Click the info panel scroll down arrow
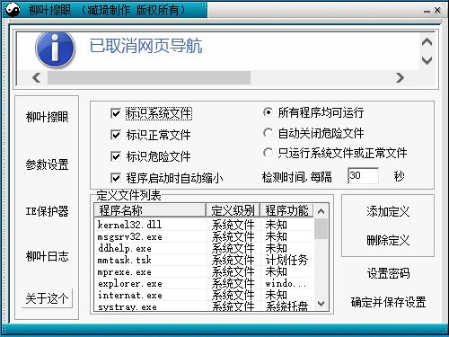This screenshot has height=337, width=449. click(x=427, y=60)
